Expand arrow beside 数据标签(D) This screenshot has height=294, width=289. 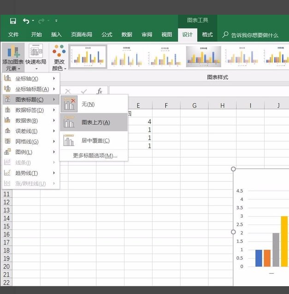[x=54, y=110]
